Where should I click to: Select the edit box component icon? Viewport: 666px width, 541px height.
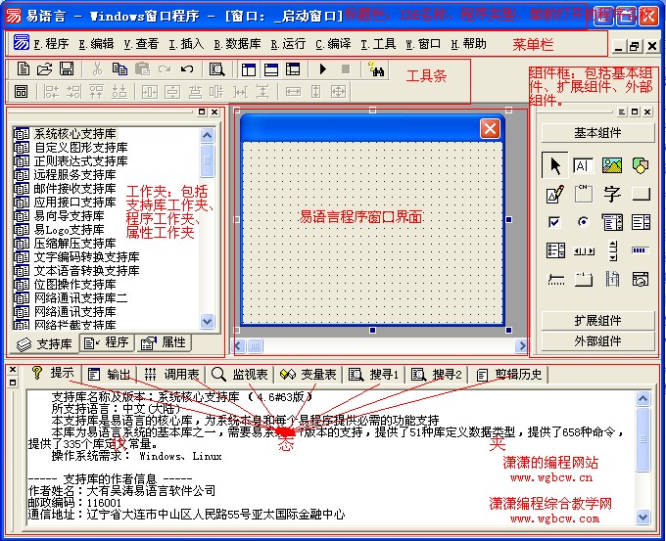583,165
